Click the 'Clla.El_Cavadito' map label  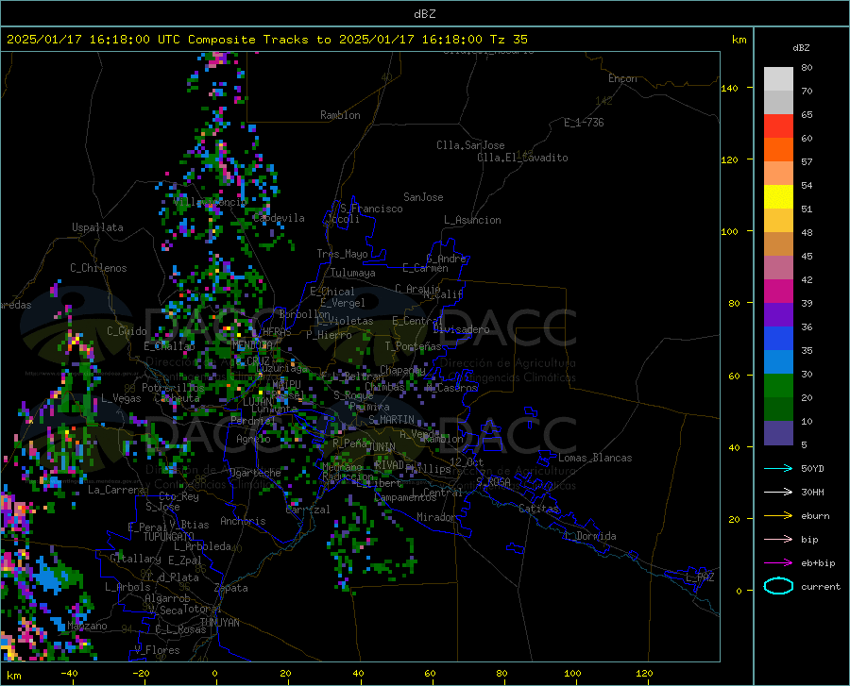coord(522,158)
